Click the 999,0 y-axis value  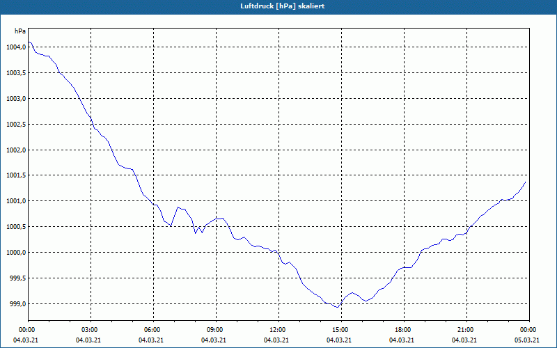click(17, 304)
